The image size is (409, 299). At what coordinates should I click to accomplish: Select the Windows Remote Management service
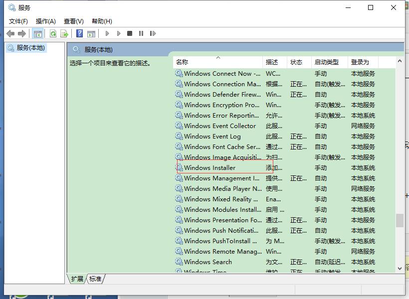point(284,251)
